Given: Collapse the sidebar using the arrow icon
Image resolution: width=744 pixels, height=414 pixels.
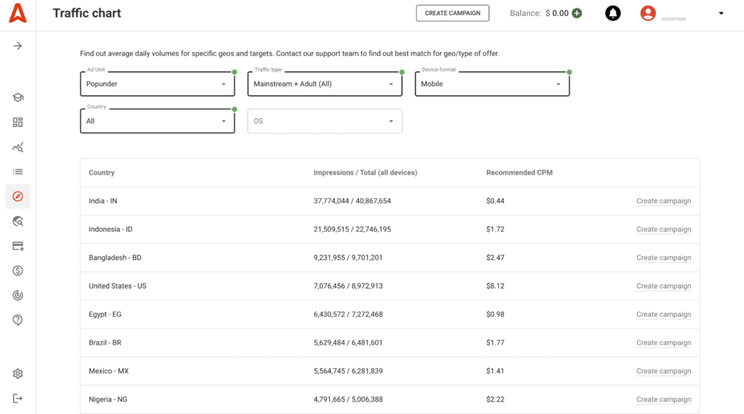Looking at the screenshot, I should point(17,46).
